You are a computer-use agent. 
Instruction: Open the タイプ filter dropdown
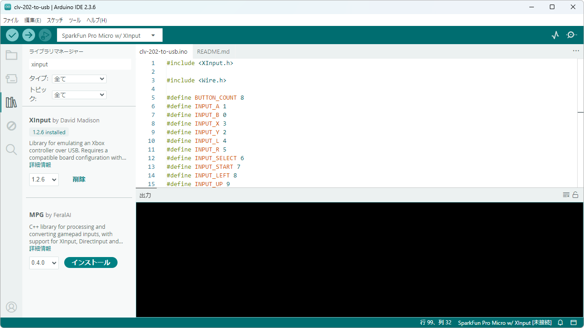pyautogui.click(x=79, y=79)
